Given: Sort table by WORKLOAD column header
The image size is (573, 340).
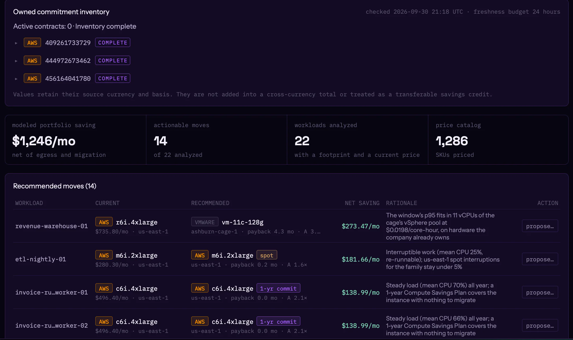Looking at the screenshot, I should pos(29,203).
